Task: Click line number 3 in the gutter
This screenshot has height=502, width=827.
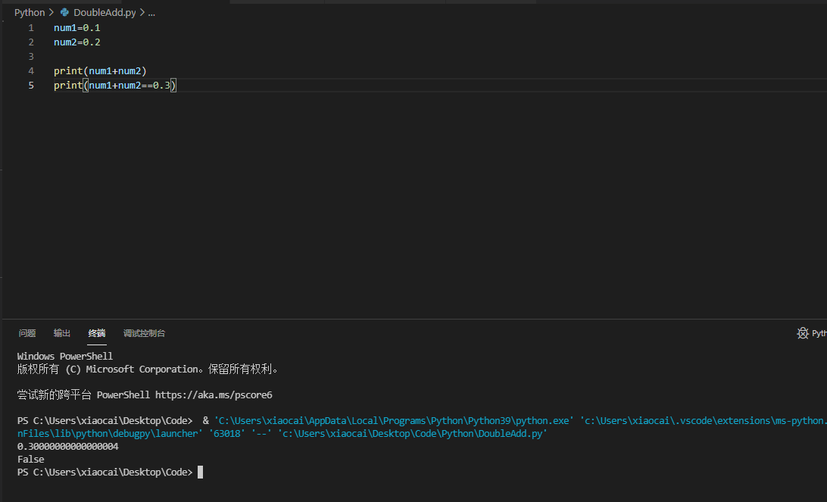Action: click(x=31, y=57)
